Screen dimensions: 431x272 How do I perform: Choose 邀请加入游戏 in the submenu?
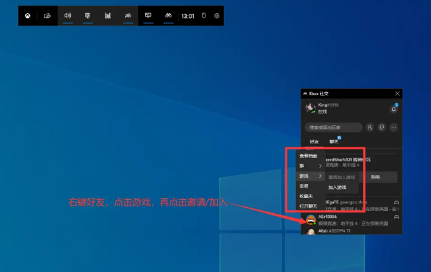[341, 177]
